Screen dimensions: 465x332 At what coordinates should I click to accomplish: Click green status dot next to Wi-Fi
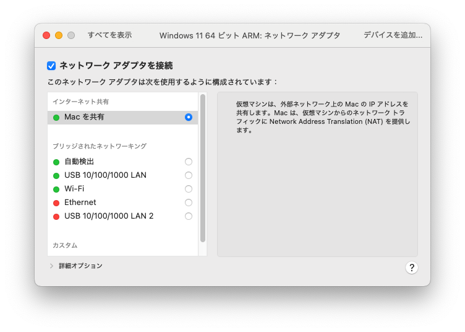tap(56, 189)
